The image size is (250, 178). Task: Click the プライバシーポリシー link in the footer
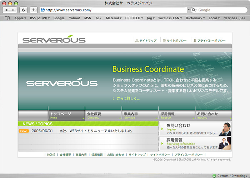189,155
